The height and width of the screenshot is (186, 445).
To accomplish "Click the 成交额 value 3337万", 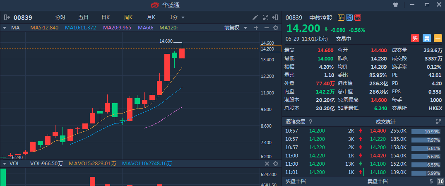I will click(x=433, y=58).
